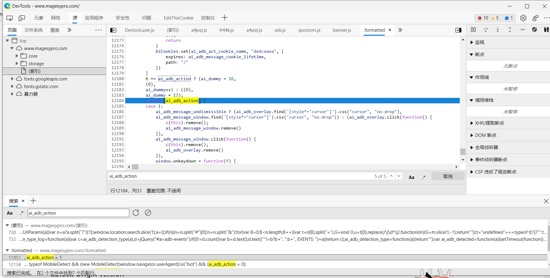Click inside the ai_adb_action search input field

[78, 213]
